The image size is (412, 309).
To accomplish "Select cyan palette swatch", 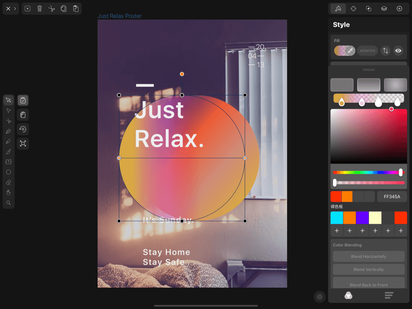I will pos(337,218).
